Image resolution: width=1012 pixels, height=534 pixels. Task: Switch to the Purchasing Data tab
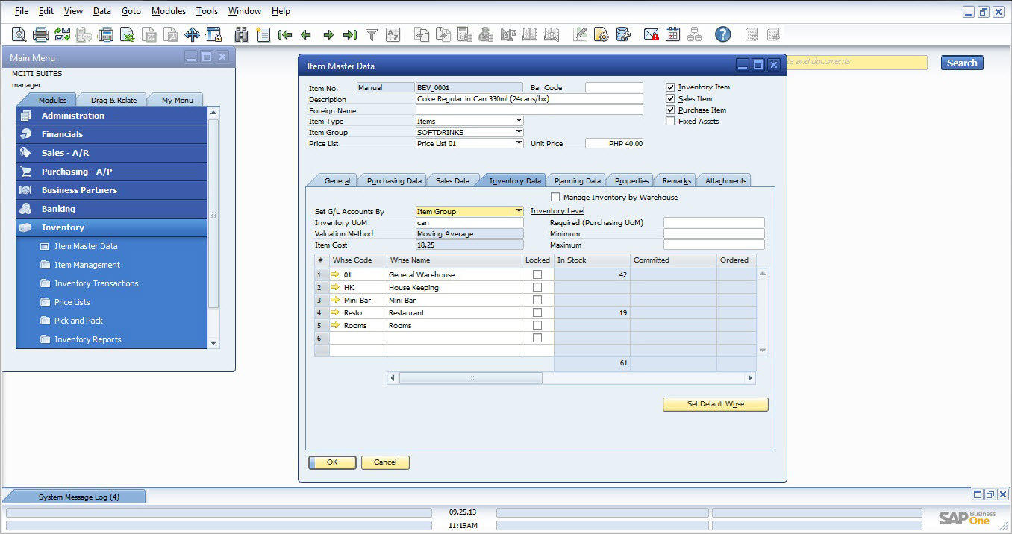click(394, 180)
